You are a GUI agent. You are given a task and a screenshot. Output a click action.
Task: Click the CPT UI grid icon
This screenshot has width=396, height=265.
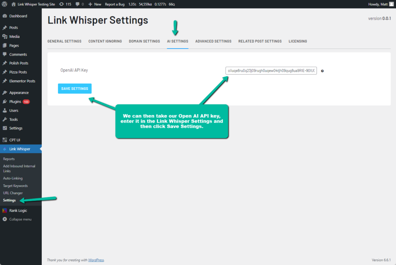tap(5, 140)
